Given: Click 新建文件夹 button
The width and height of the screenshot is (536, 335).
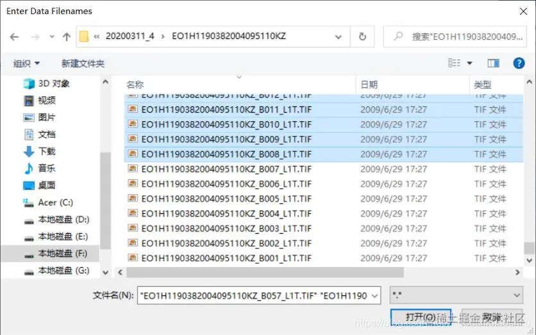Looking at the screenshot, I should (83, 63).
